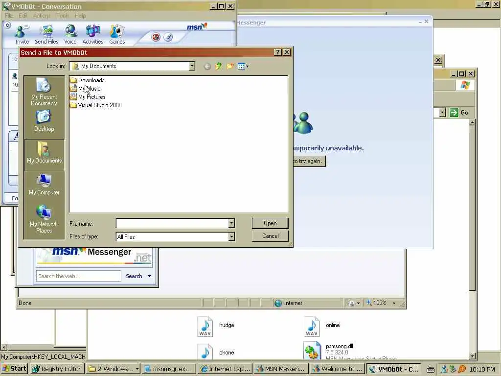Go back to the last folder visited
The width and height of the screenshot is (501, 376).
point(207,66)
